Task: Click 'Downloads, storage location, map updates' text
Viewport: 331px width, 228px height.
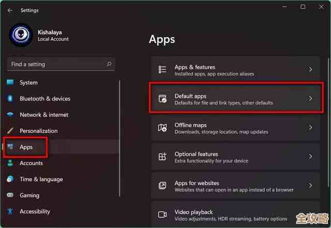Action: (x=221, y=132)
